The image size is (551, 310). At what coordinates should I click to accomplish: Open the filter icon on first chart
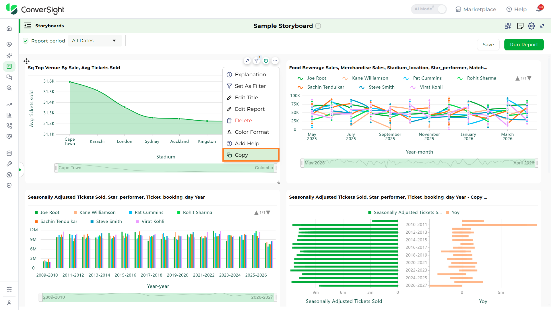256,61
